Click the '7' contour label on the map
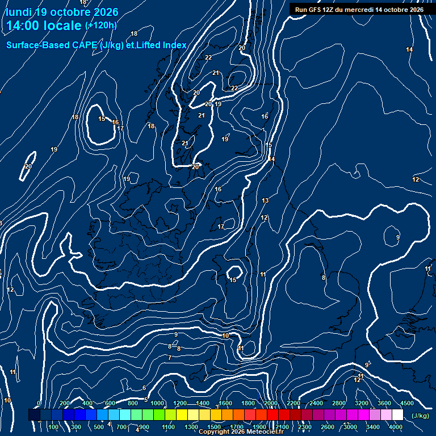The width and height of the screenshot is (436, 436). tap(170, 358)
